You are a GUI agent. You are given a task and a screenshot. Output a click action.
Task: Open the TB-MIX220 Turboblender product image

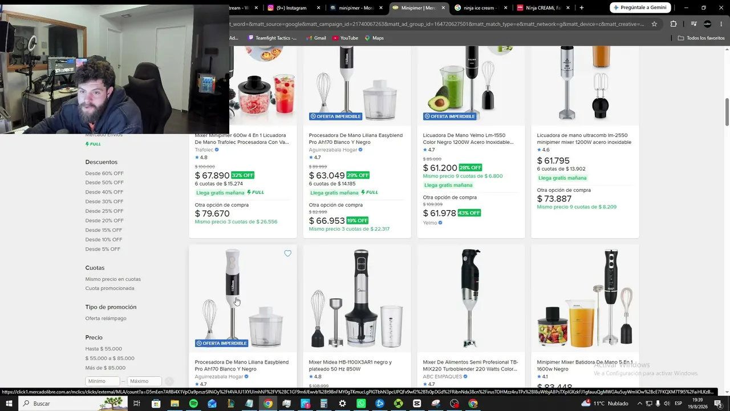click(x=471, y=299)
